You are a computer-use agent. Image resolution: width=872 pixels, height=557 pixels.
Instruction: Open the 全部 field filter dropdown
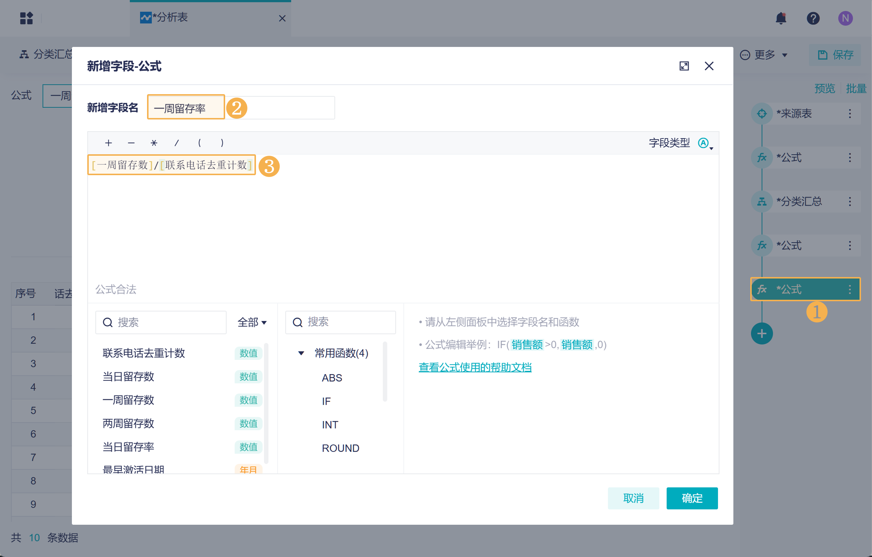pyautogui.click(x=252, y=322)
